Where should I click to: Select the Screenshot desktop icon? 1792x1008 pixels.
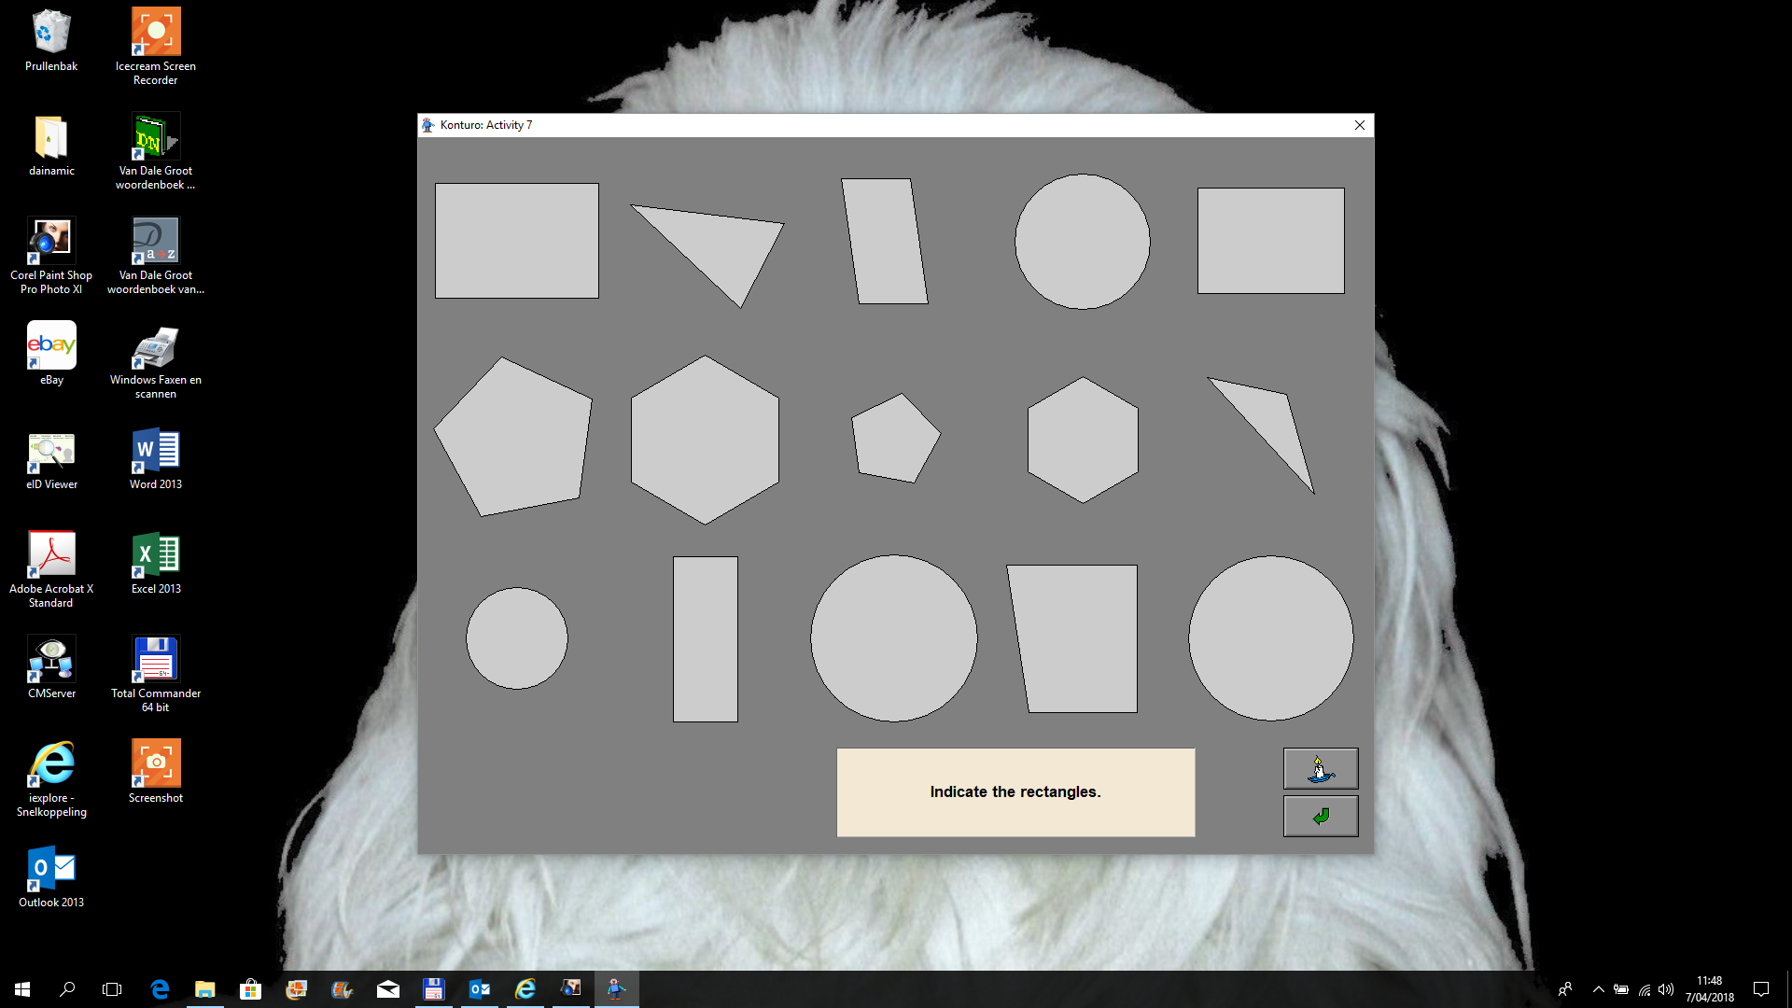pyautogui.click(x=156, y=773)
